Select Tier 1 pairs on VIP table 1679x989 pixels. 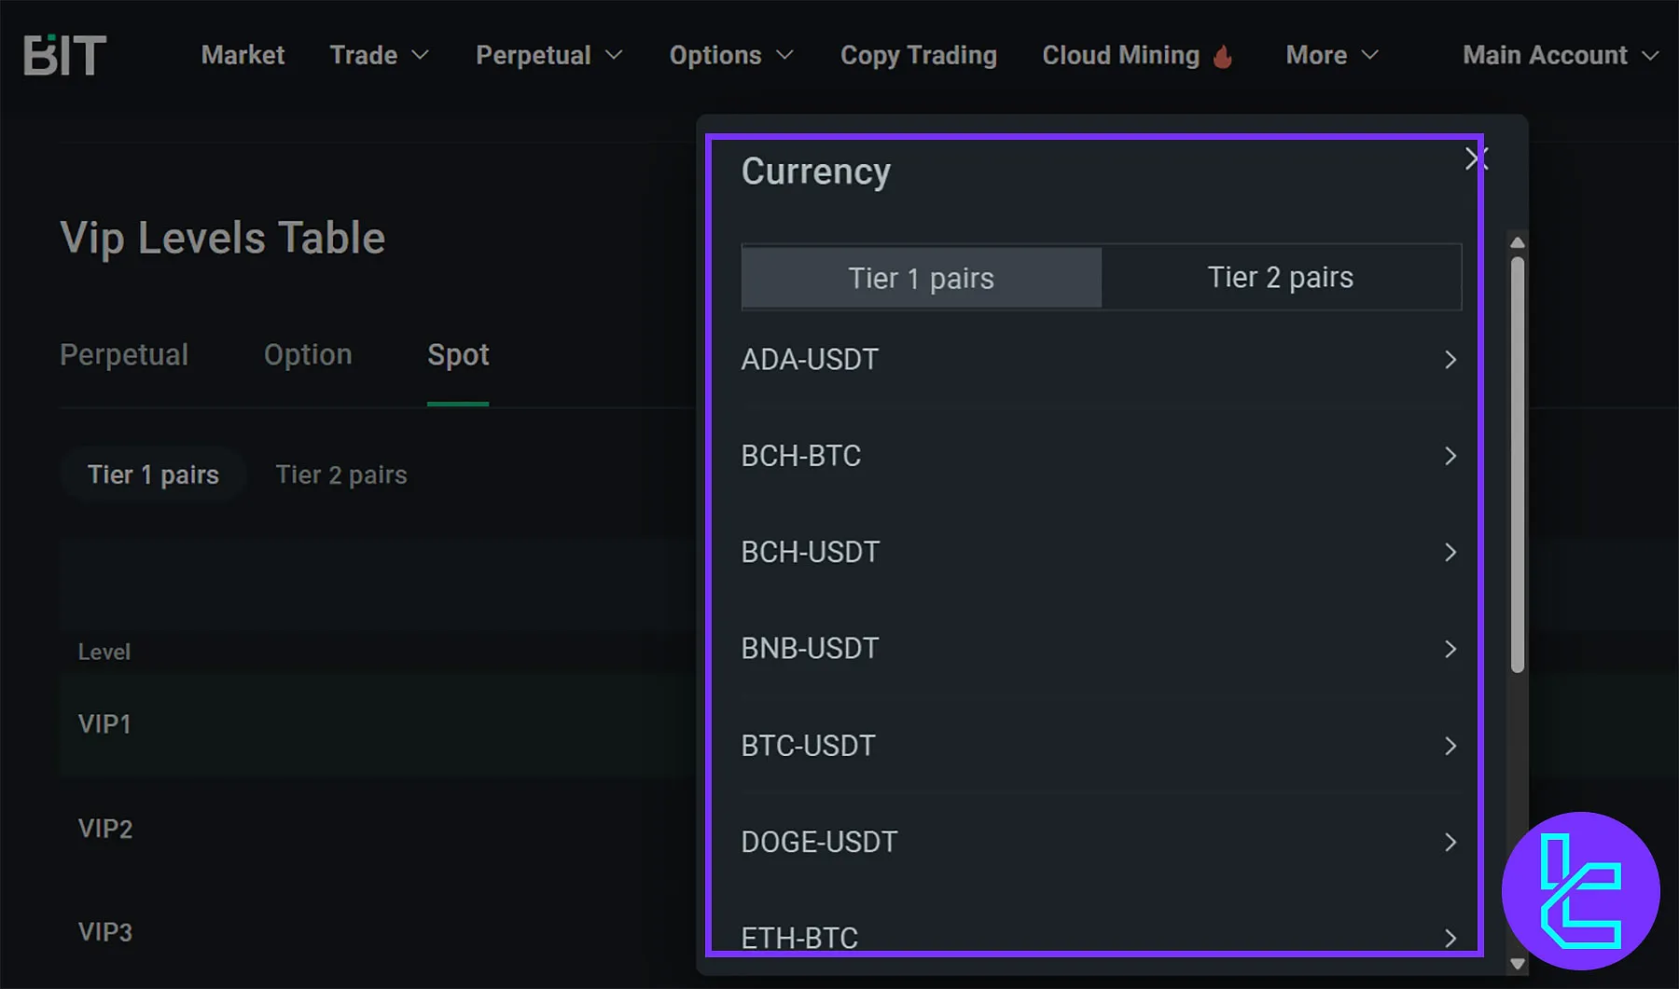click(x=153, y=474)
